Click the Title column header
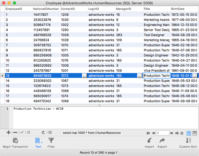 157,9
